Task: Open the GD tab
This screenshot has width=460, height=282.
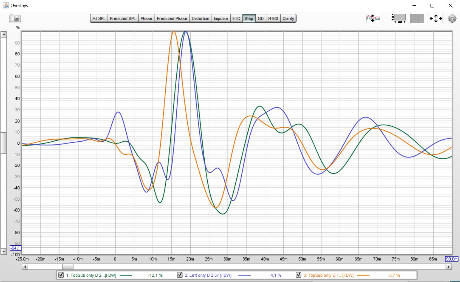Action: click(261, 19)
